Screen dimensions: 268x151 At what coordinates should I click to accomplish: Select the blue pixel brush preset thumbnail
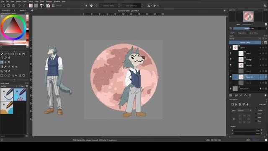click(20, 94)
